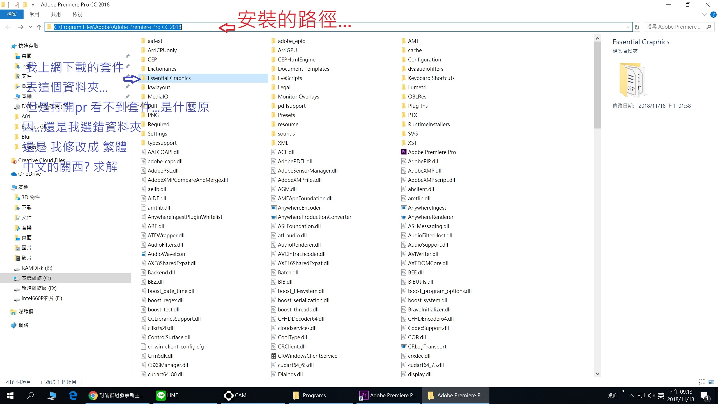Refresh the current folder view
The height and width of the screenshot is (404, 718).
637,27
